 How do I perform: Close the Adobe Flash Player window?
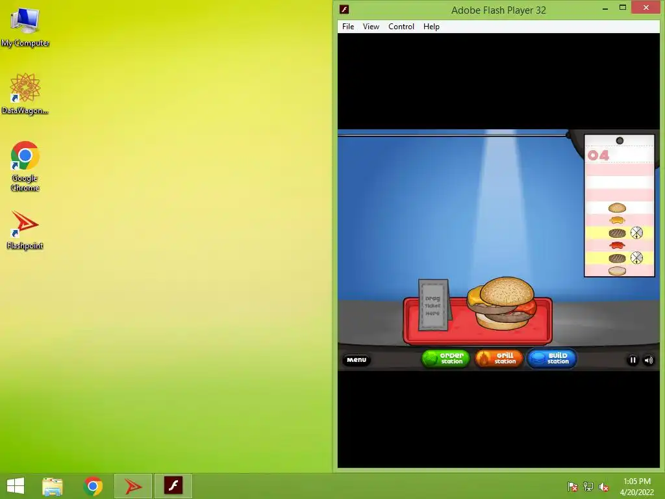tap(646, 8)
